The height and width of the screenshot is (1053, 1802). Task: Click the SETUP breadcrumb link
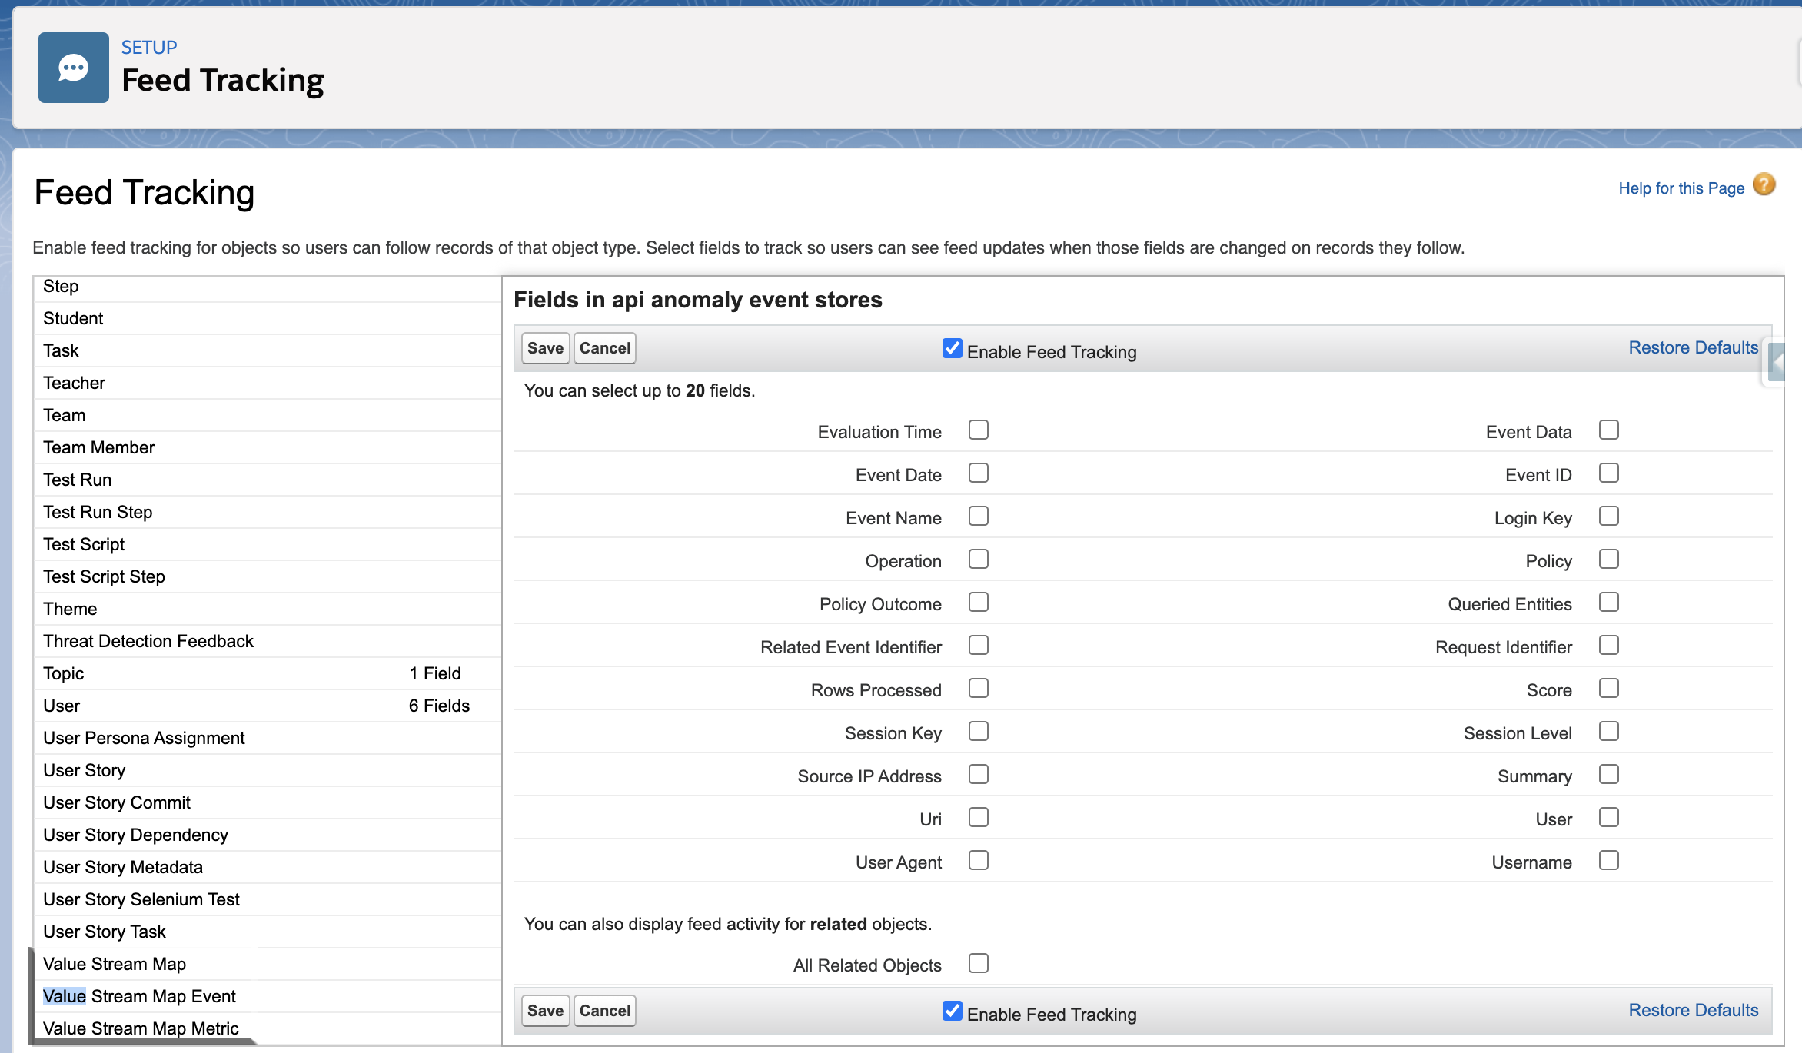[x=149, y=48]
